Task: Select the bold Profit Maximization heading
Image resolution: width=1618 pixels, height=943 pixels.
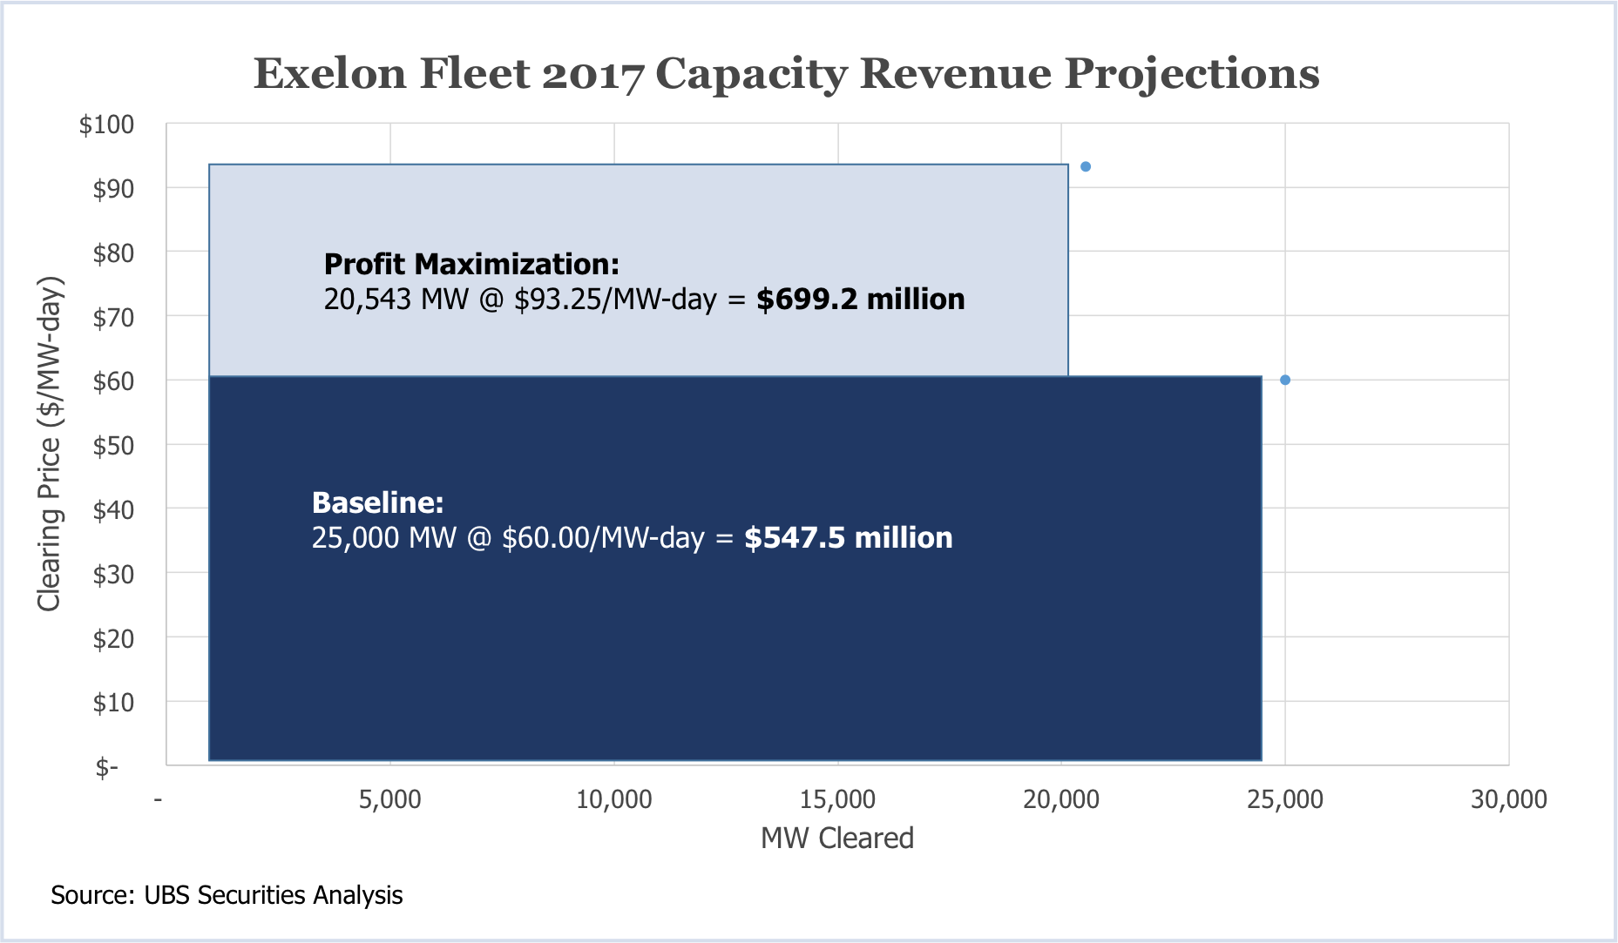Action: [x=471, y=264]
